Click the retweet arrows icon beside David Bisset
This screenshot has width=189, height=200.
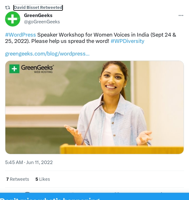(8, 8)
